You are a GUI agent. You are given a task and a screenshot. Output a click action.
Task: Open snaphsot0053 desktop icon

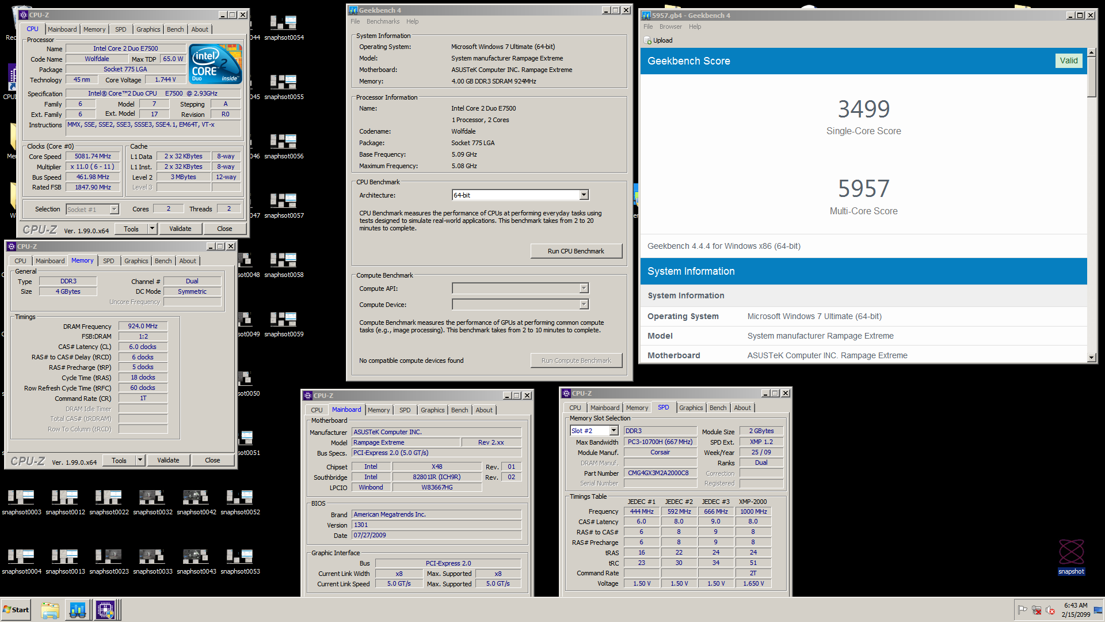[240, 562]
